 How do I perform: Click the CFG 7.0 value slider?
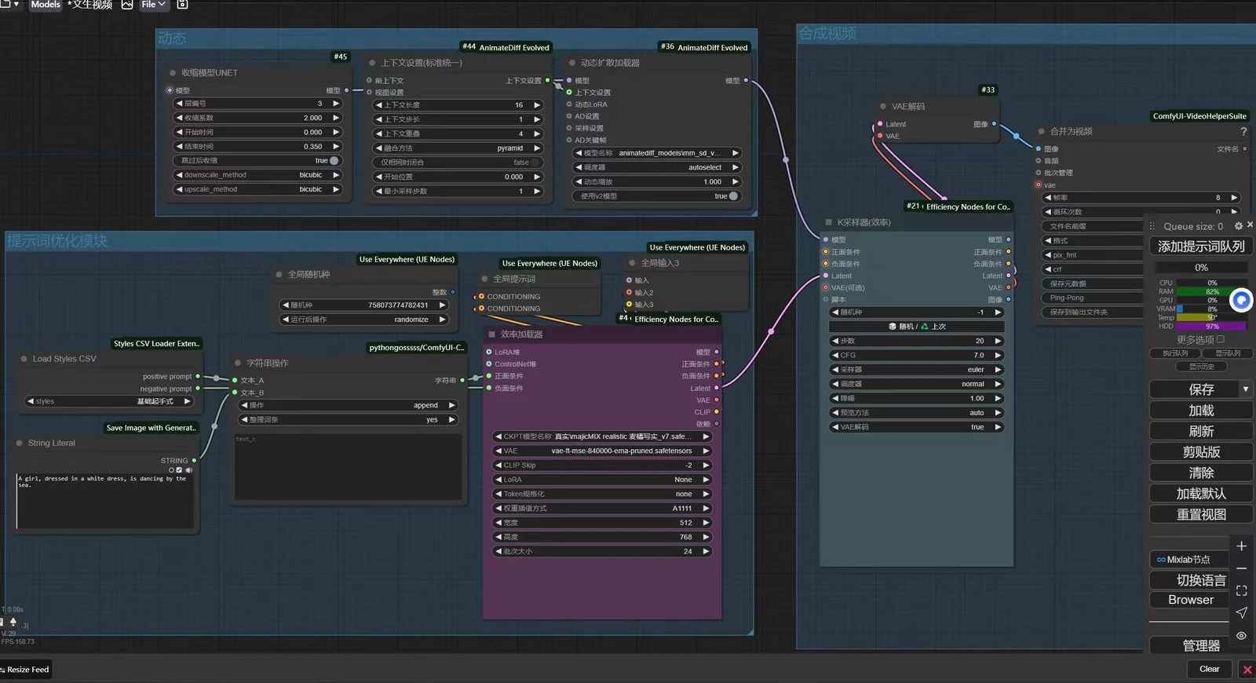click(x=916, y=355)
